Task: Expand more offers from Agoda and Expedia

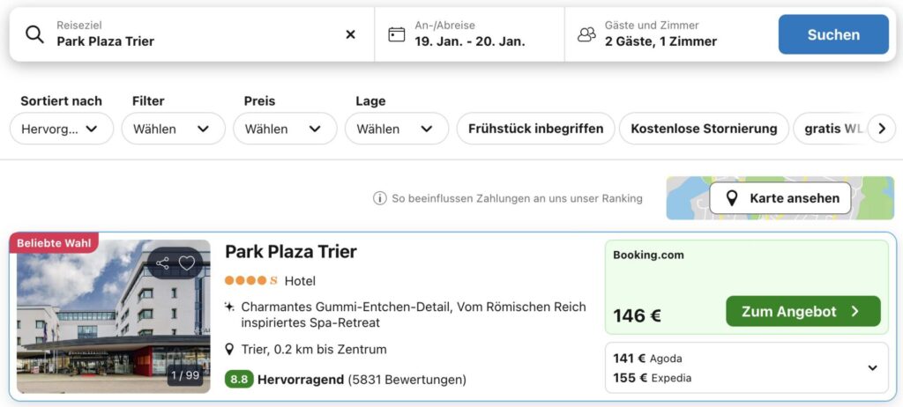Action: tap(873, 368)
